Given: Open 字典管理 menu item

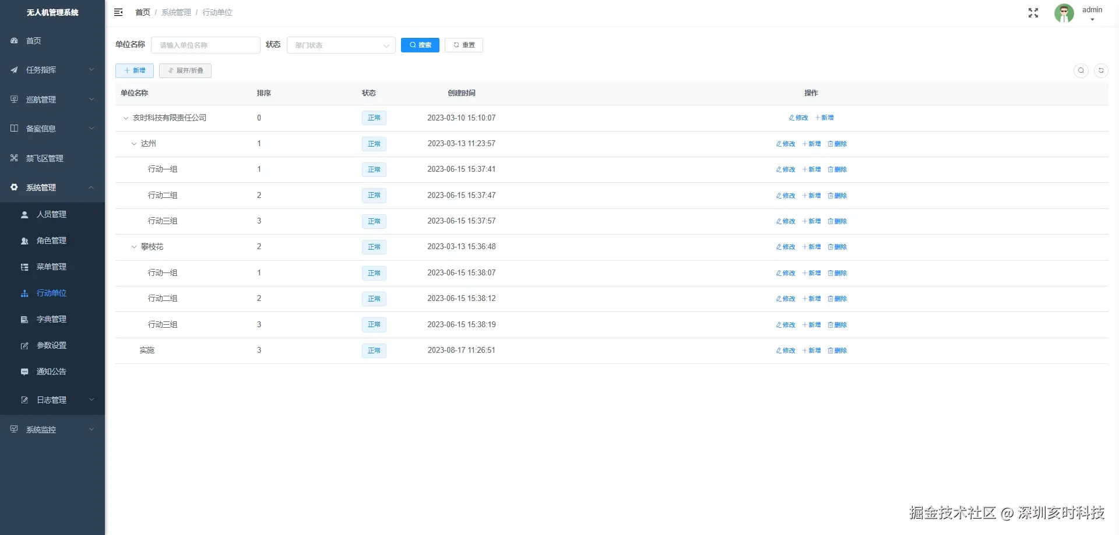Looking at the screenshot, I should click(52, 320).
